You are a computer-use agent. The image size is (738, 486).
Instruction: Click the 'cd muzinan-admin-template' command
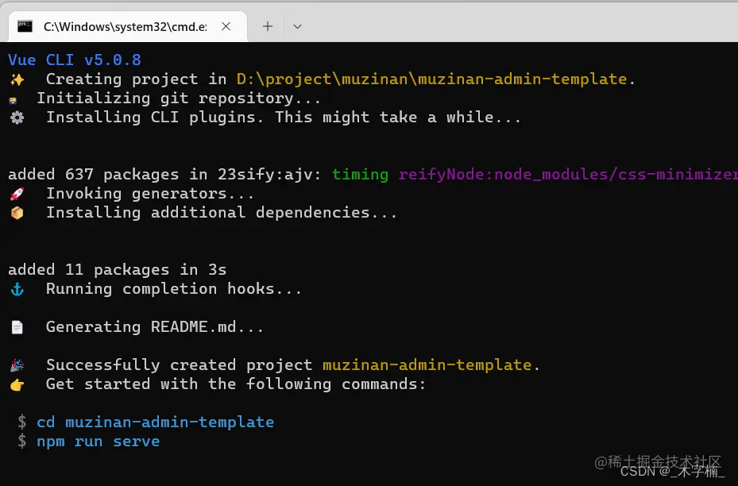point(156,422)
